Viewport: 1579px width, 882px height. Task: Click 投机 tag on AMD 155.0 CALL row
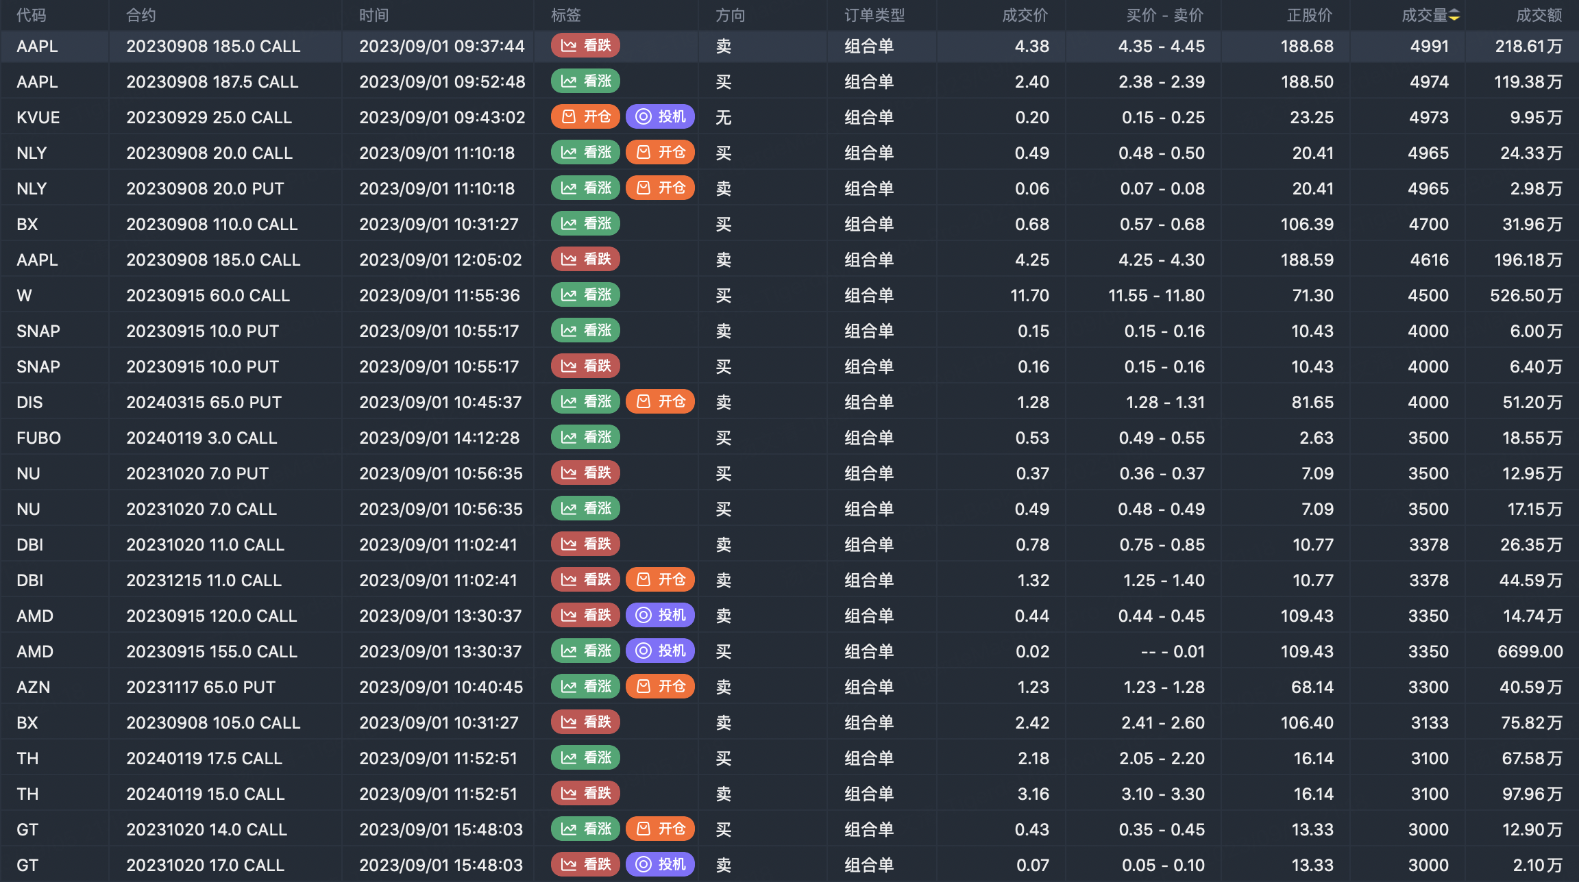pos(660,651)
